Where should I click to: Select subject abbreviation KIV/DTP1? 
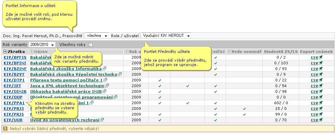[x=14, y=80]
